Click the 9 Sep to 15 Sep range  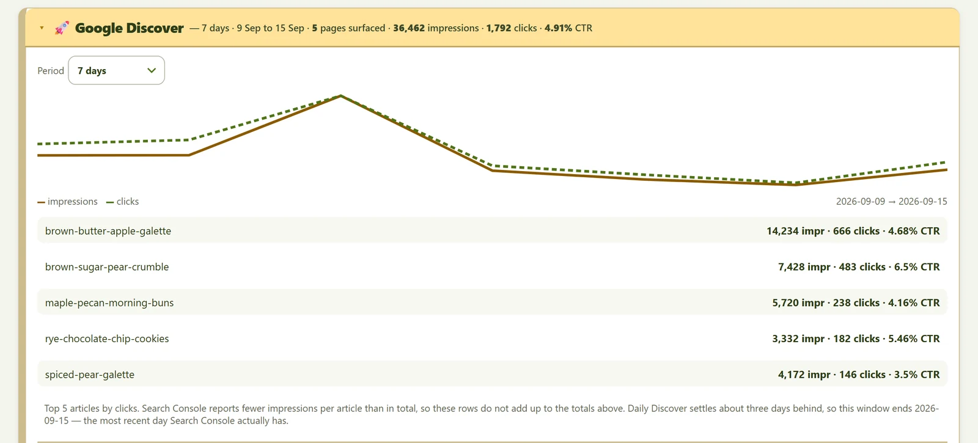(270, 28)
